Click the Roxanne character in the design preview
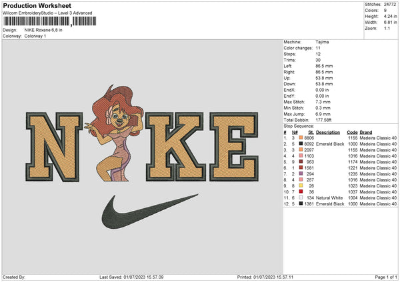The image size is (400, 282). [x=114, y=133]
